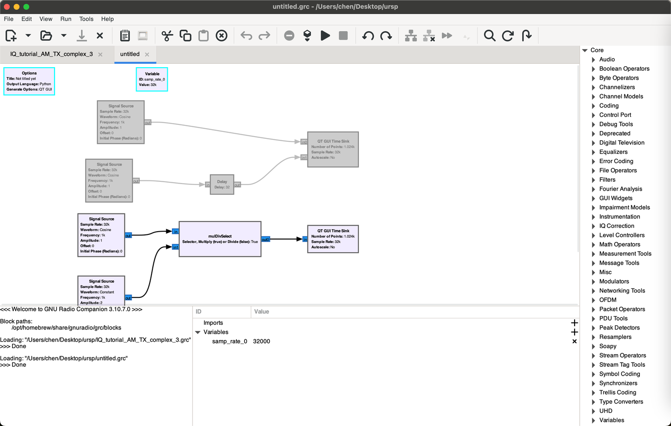This screenshot has height=426, width=671.
Task: Close the untitled tab
Action: pos(147,55)
